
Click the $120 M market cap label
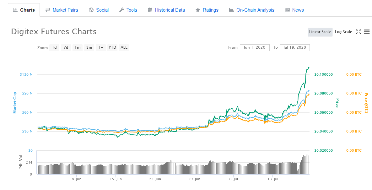(26, 74)
